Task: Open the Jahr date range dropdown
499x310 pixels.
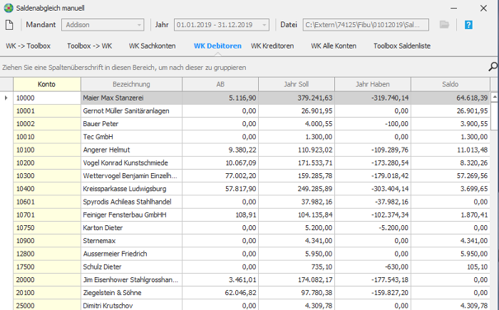Action: pyautogui.click(x=222, y=25)
